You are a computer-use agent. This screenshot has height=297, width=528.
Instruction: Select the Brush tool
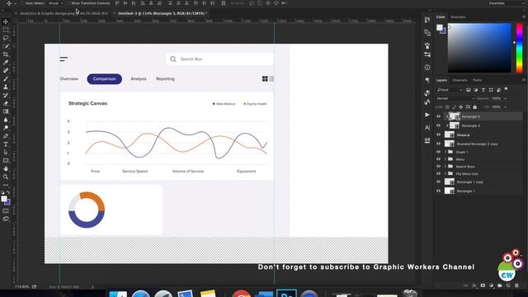6,79
